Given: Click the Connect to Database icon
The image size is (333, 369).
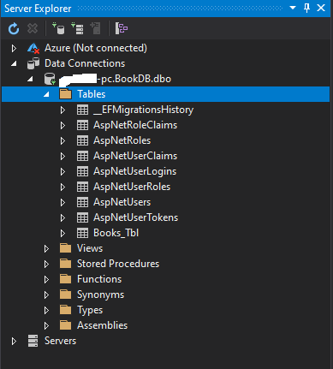Looking at the screenshot, I should [x=58, y=28].
